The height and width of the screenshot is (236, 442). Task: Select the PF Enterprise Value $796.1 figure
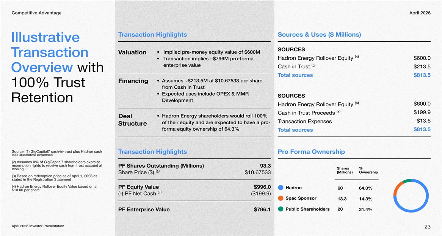(262, 210)
